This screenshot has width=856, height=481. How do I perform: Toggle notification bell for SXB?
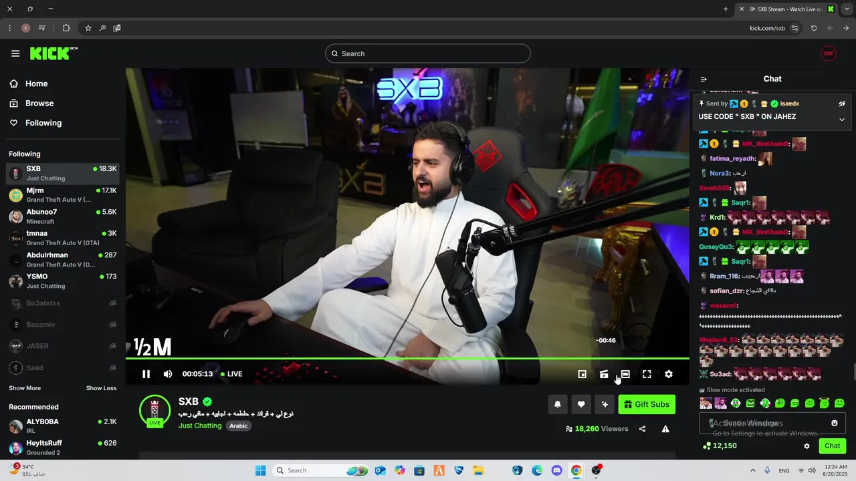557,404
